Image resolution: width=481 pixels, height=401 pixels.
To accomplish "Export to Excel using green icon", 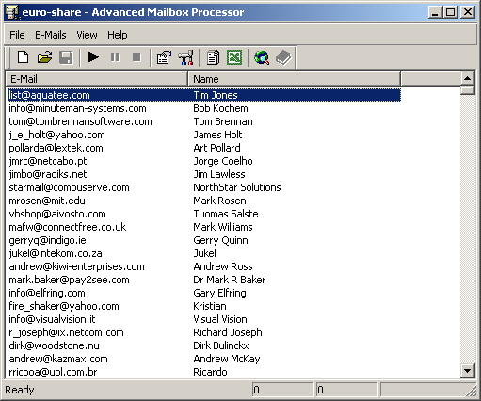I will click(234, 57).
